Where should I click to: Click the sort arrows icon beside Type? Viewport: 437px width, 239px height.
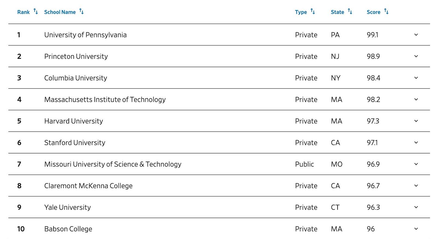tap(313, 11)
